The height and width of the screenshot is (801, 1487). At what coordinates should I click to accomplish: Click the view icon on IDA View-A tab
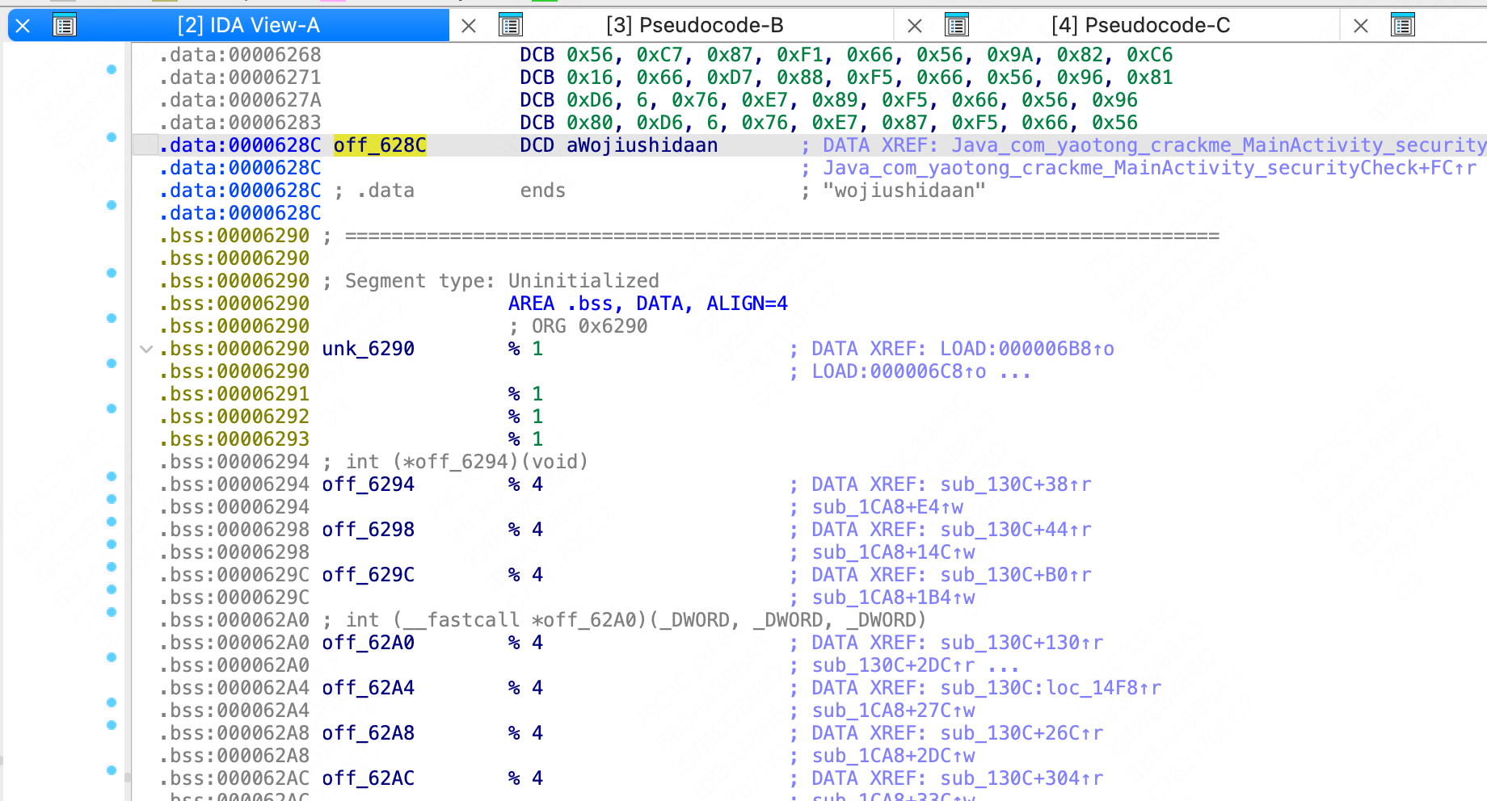[64, 26]
